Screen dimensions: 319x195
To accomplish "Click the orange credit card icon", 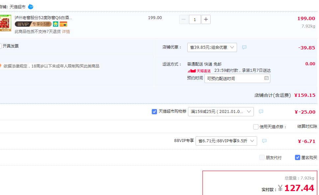I will tap(63, 24).
